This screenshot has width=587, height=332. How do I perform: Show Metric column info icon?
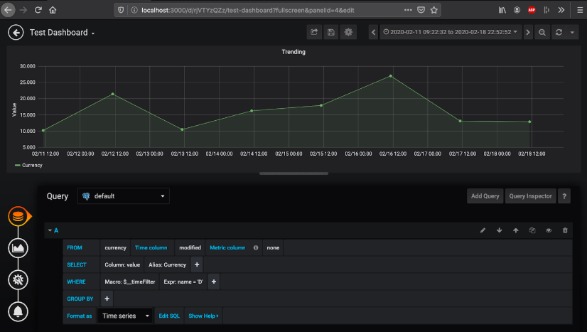click(256, 247)
